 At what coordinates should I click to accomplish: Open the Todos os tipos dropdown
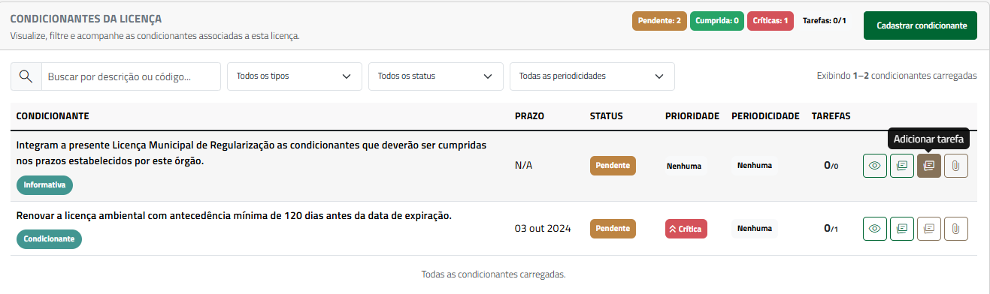(x=294, y=76)
